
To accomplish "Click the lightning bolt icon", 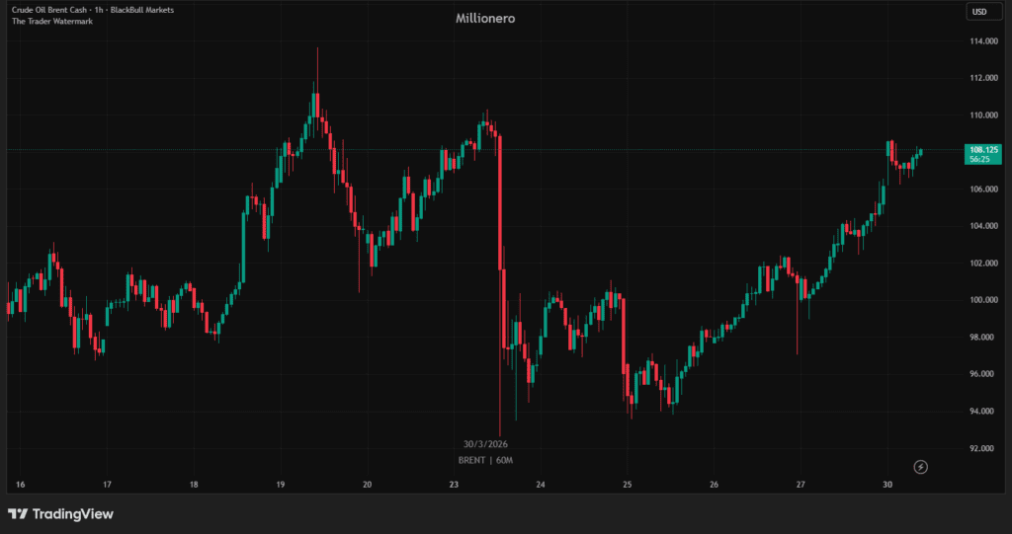I will (x=921, y=467).
